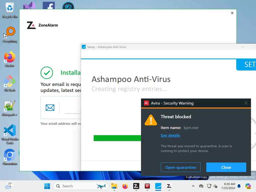Image resolution: width=256 pixels, height=192 pixels.
Task: Open the notifications bell icon
Action: click(239, 186)
